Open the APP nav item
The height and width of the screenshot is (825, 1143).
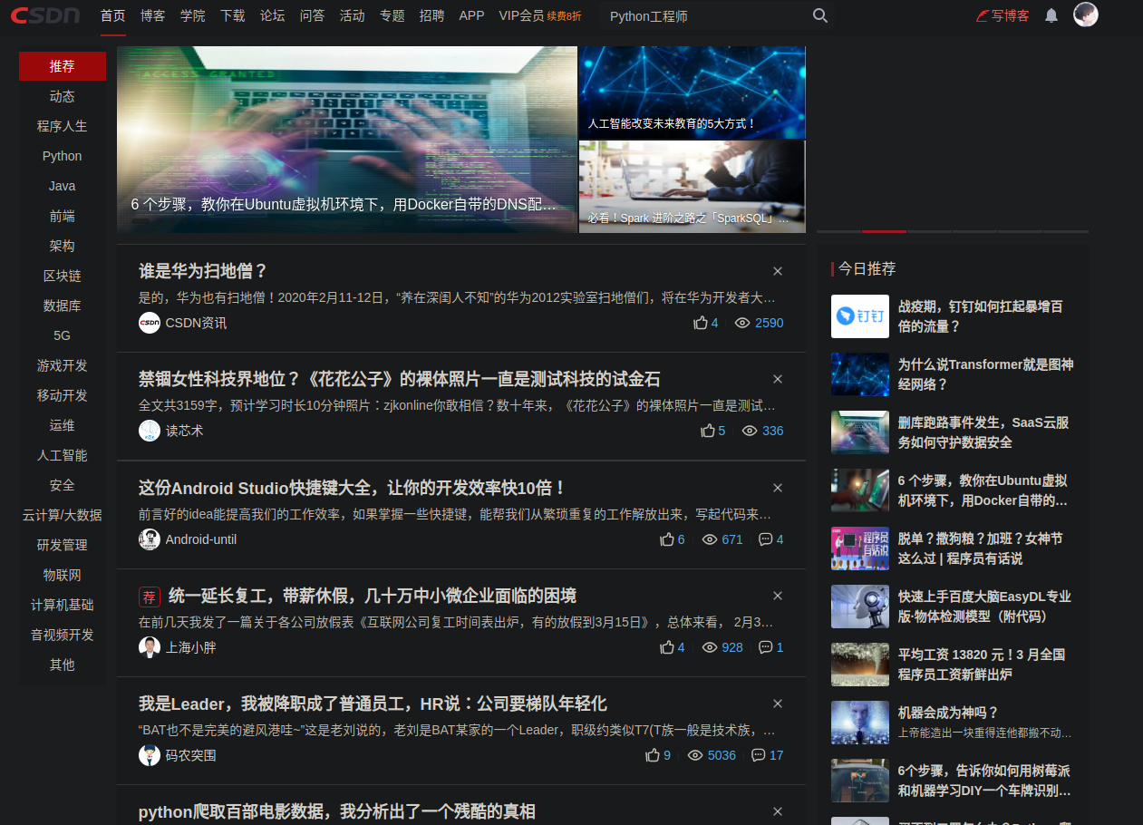click(471, 15)
